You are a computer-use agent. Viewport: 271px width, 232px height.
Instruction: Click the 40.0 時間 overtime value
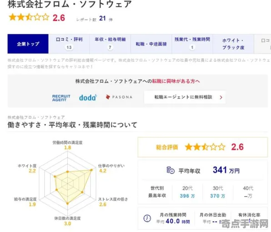click(178, 221)
